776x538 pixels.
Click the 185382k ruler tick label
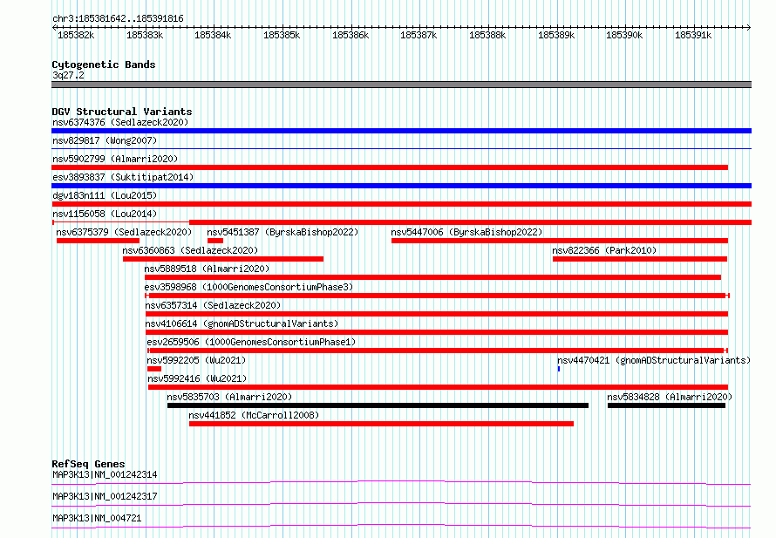tap(76, 35)
